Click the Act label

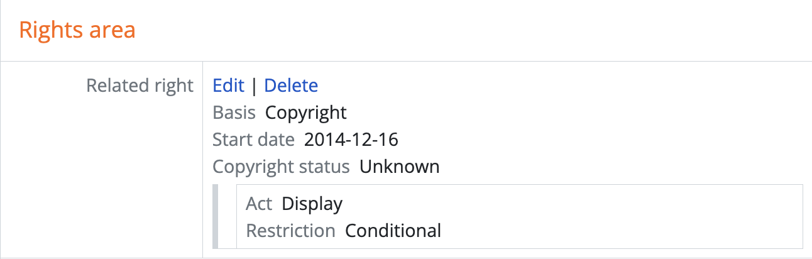(x=259, y=204)
